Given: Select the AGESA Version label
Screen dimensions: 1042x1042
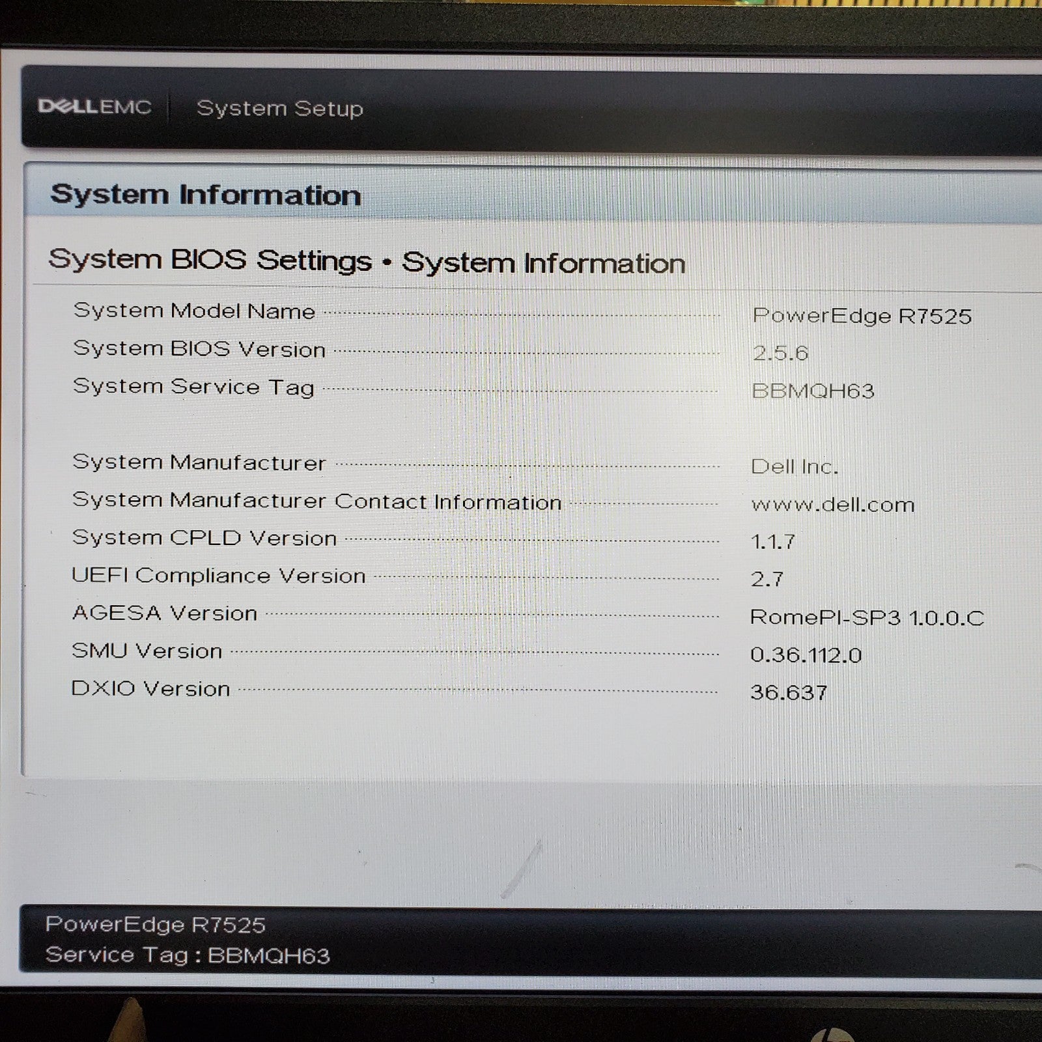Looking at the screenshot, I should click(164, 613).
